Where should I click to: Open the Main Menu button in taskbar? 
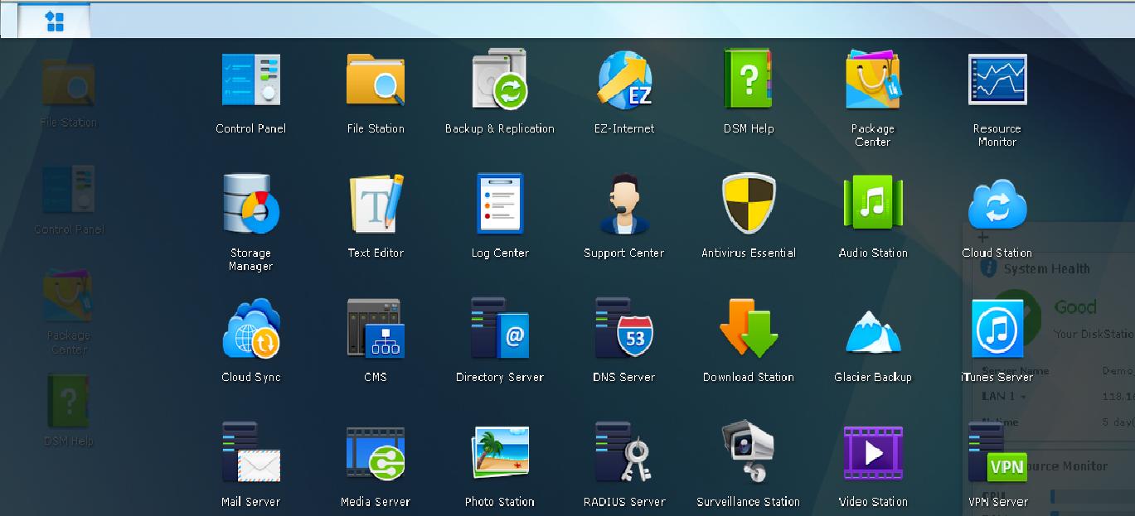tap(55, 21)
